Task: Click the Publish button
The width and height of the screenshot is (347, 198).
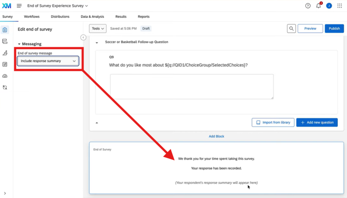Action: (x=334, y=28)
